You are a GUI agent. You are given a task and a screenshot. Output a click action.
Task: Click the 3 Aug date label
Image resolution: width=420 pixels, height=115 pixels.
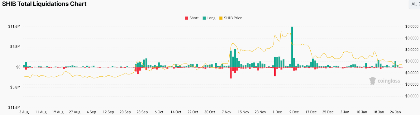pos(24,112)
